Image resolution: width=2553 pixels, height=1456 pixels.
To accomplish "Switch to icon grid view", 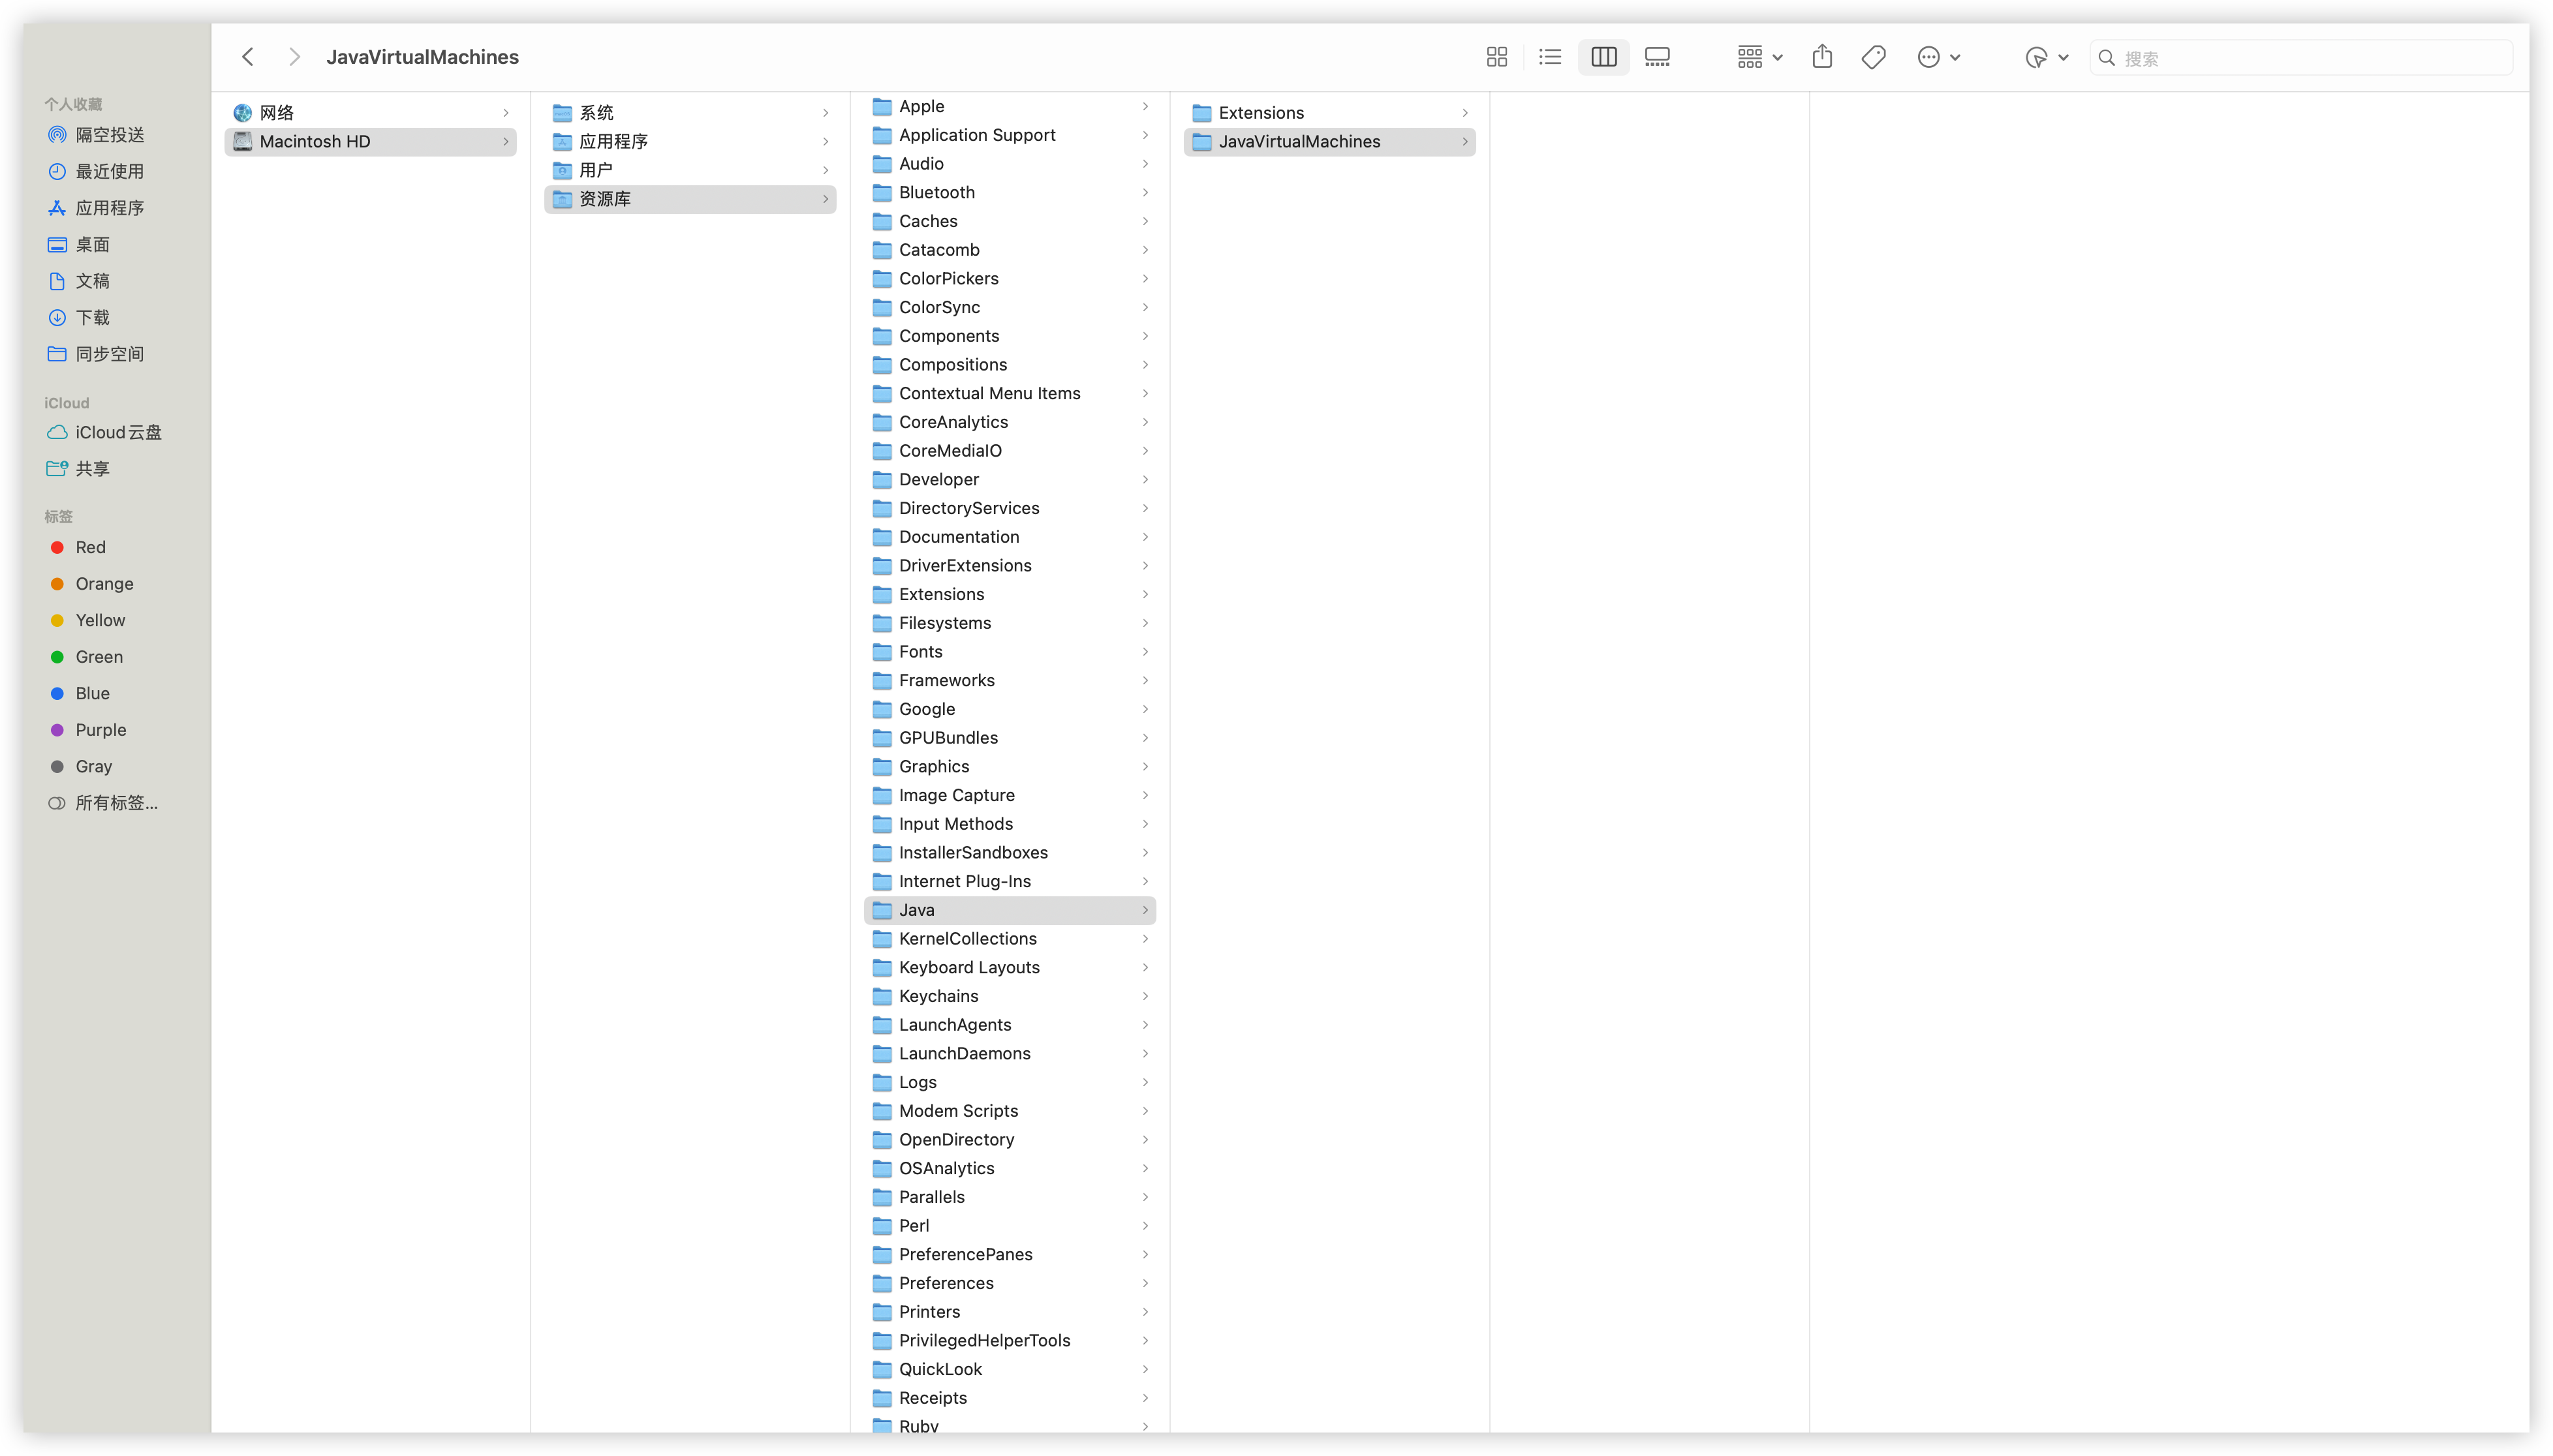I will tap(1496, 57).
